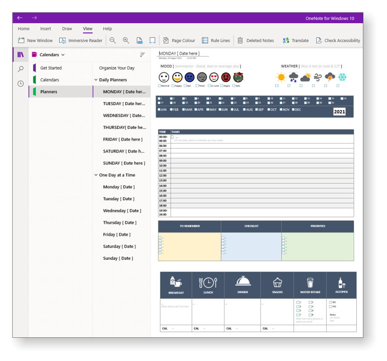Click the blue Checklist box
Viewport: 387px width, 361px height.
point(251,247)
